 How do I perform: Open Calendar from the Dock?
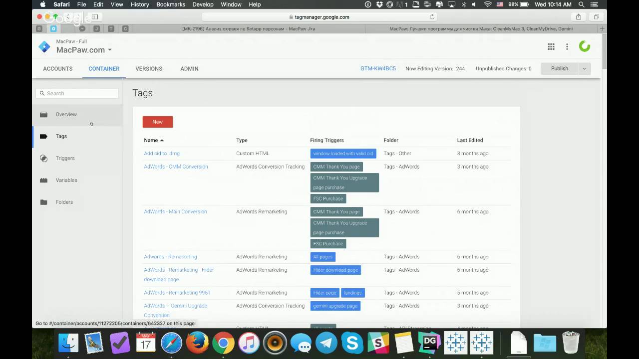146,343
